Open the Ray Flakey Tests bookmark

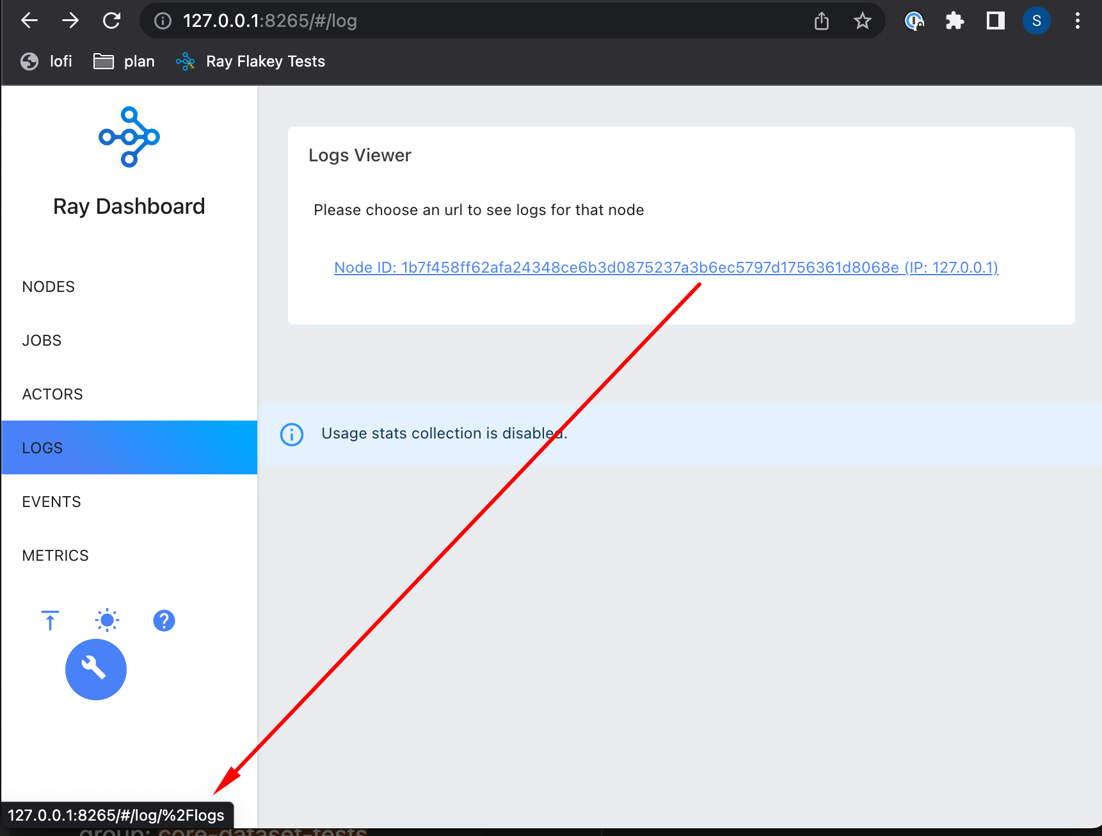pos(250,61)
